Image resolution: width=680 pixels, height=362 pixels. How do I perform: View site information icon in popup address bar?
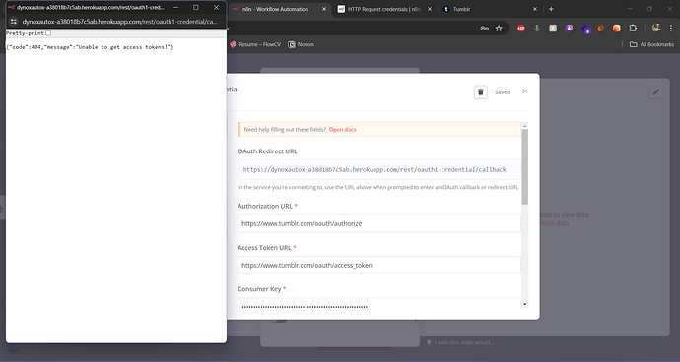pos(14,22)
